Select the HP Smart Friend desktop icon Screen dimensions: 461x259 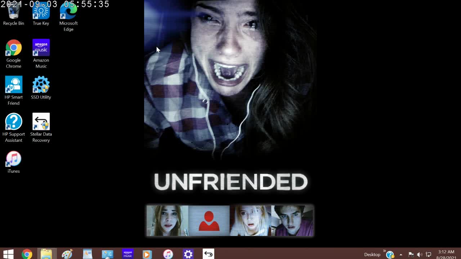[x=14, y=91]
